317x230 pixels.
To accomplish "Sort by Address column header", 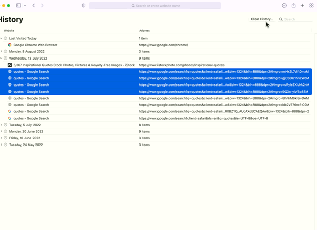I will tap(144, 31).
